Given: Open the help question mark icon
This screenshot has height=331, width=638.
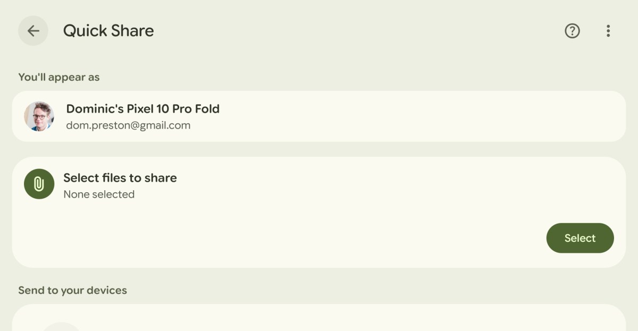Looking at the screenshot, I should point(572,31).
